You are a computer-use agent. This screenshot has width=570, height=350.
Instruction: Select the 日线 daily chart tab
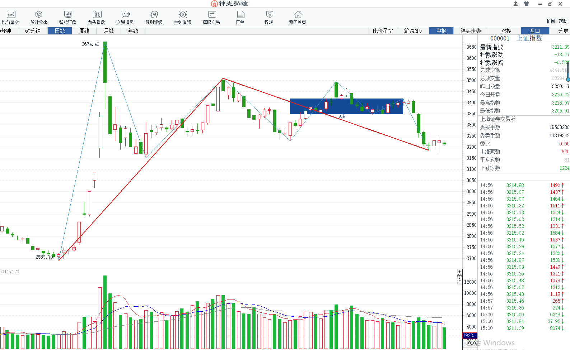tap(60, 31)
